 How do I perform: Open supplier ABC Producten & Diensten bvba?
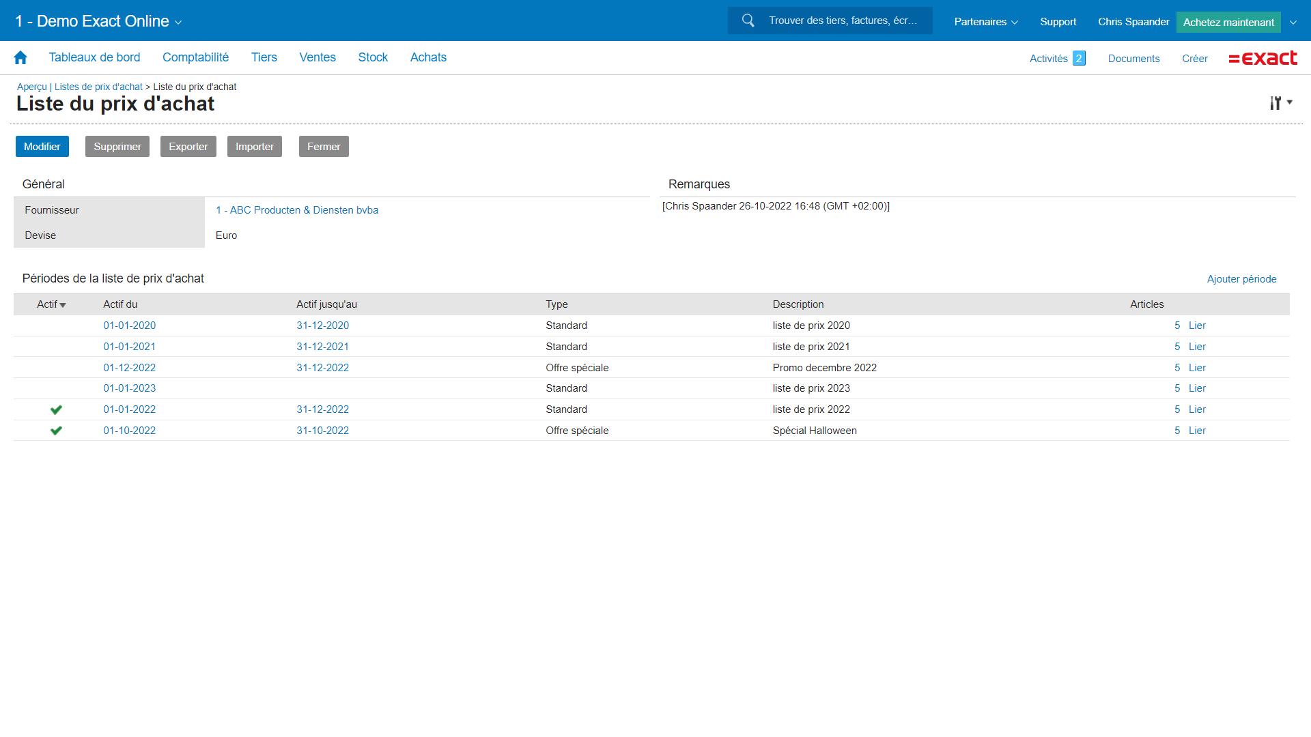297,210
